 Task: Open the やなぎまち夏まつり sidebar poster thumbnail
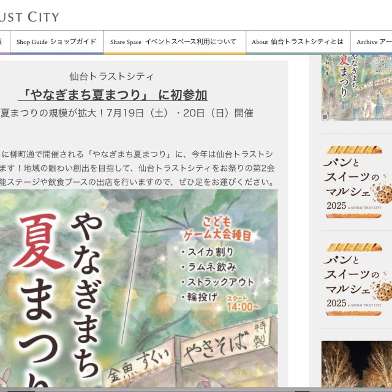[356, 88]
